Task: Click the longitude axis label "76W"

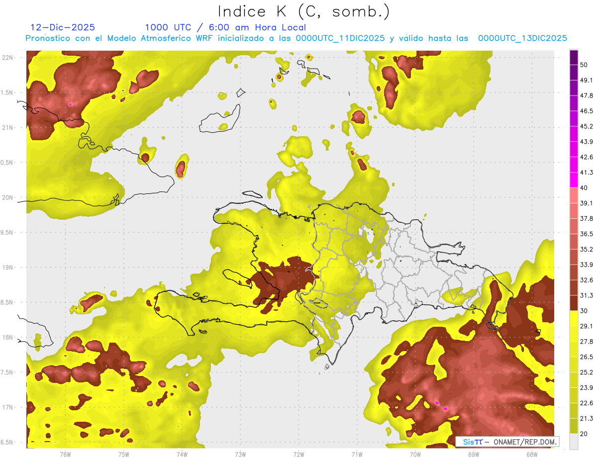Action: [x=65, y=454]
